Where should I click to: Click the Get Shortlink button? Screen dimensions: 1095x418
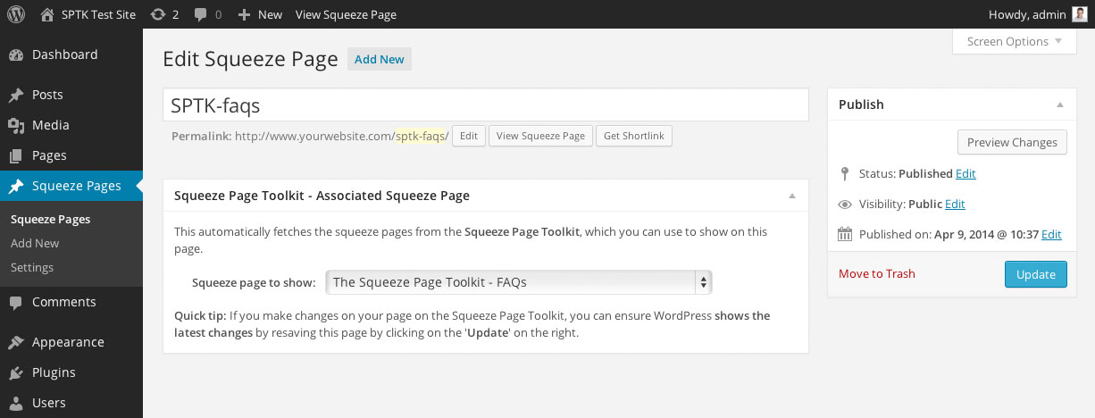[634, 136]
